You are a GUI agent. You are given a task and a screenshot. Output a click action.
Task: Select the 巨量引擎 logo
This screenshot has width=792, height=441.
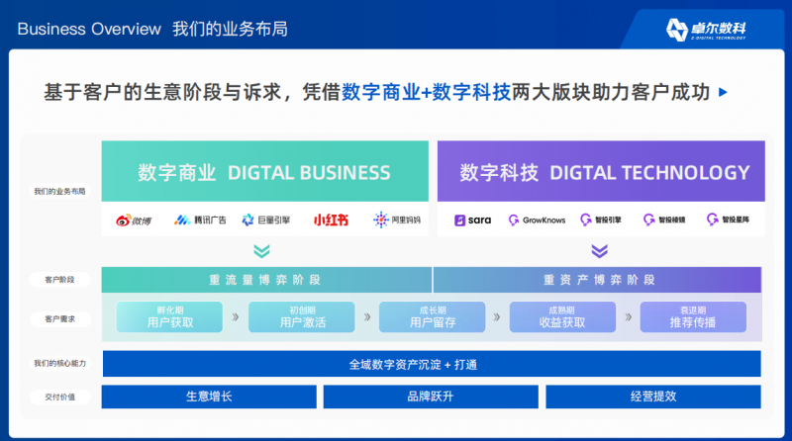click(x=265, y=220)
